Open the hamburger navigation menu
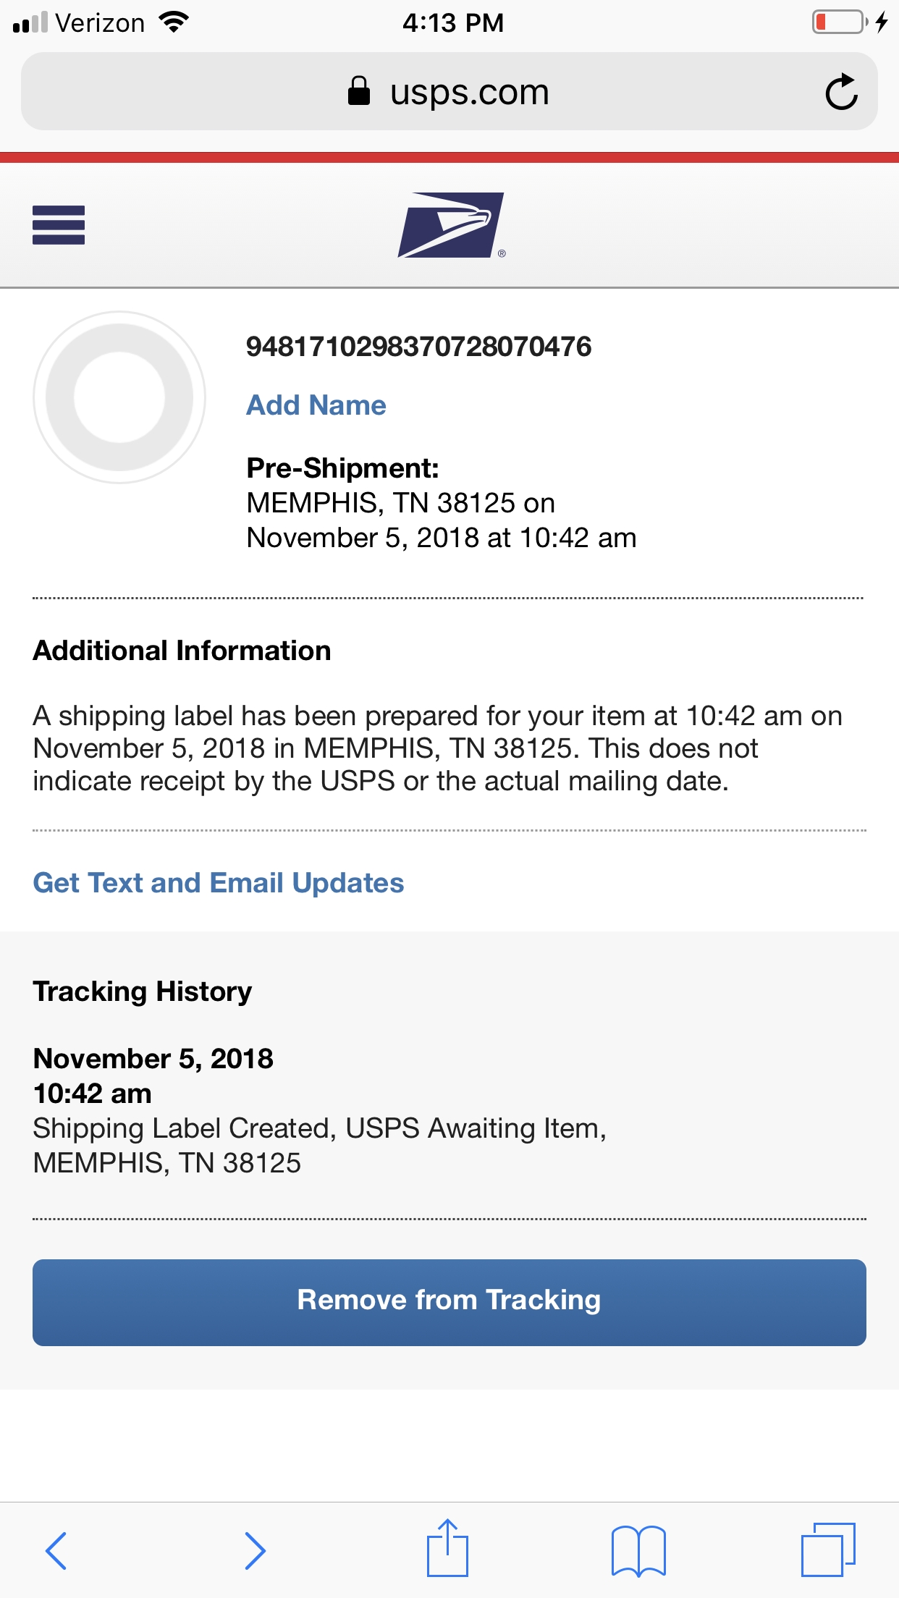This screenshot has width=899, height=1598. coord(59,225)
